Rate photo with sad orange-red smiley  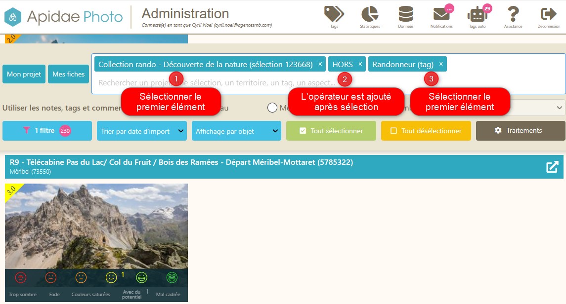[50, 277]
